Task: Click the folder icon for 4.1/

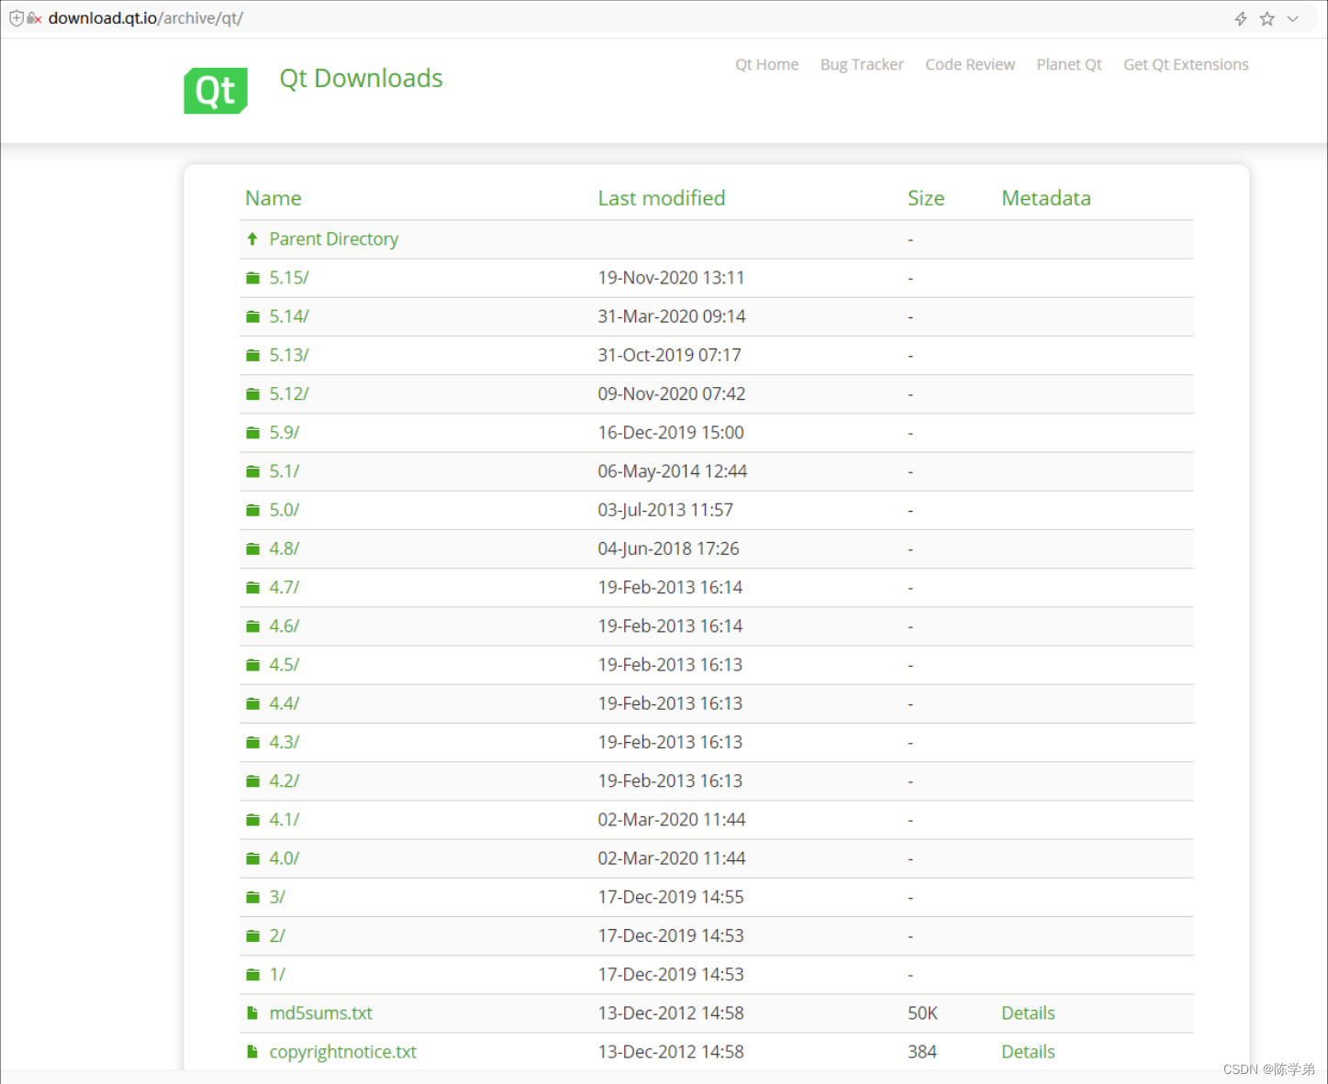Action: [x=253, y=820]
